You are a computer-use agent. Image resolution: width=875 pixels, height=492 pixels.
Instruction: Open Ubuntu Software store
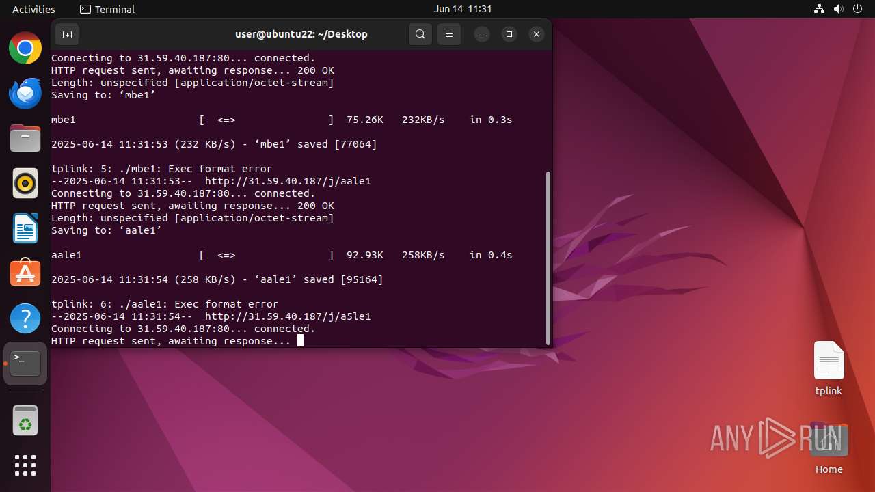[x=25, y=273]
